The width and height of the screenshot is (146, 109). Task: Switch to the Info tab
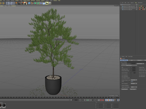[132, 60]
